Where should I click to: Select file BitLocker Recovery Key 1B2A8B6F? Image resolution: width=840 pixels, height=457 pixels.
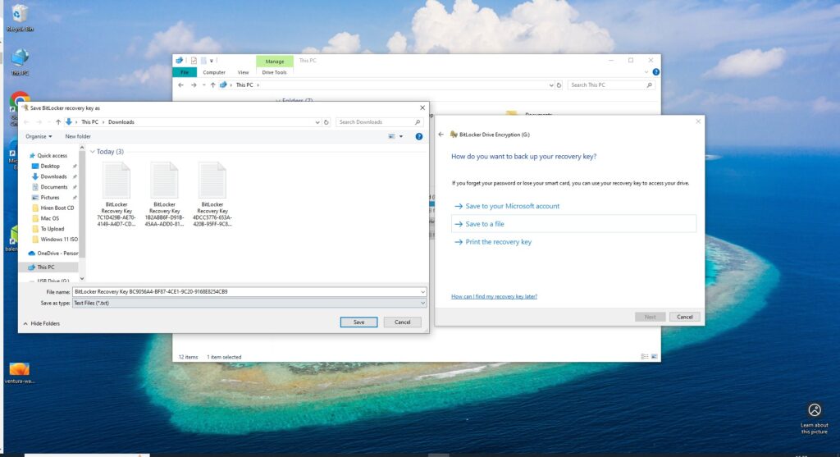(x=164, y=194)
